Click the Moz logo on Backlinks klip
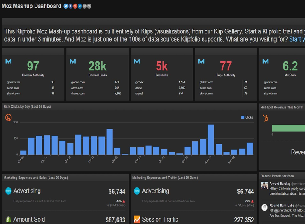Viewport: 305px width, 224px height. 137,61
